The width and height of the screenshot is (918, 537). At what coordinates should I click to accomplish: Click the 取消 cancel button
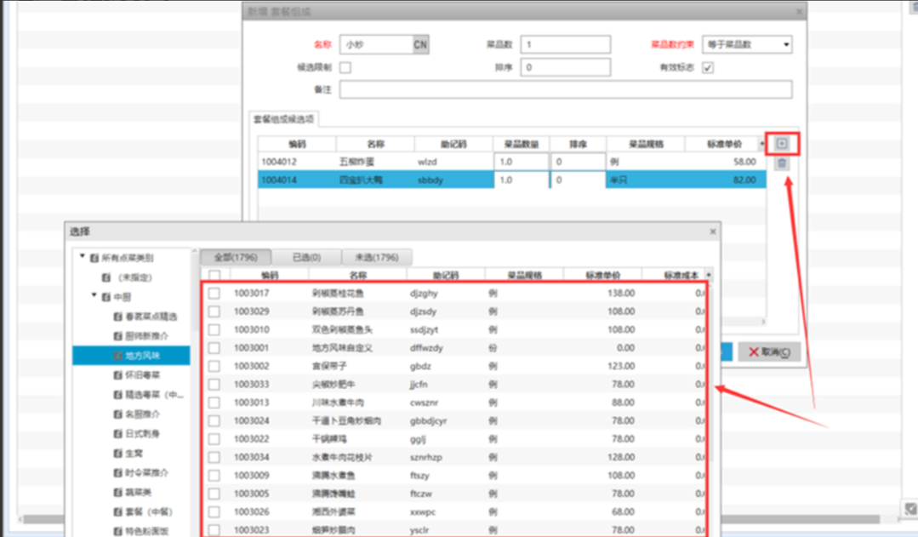(768, 352)
